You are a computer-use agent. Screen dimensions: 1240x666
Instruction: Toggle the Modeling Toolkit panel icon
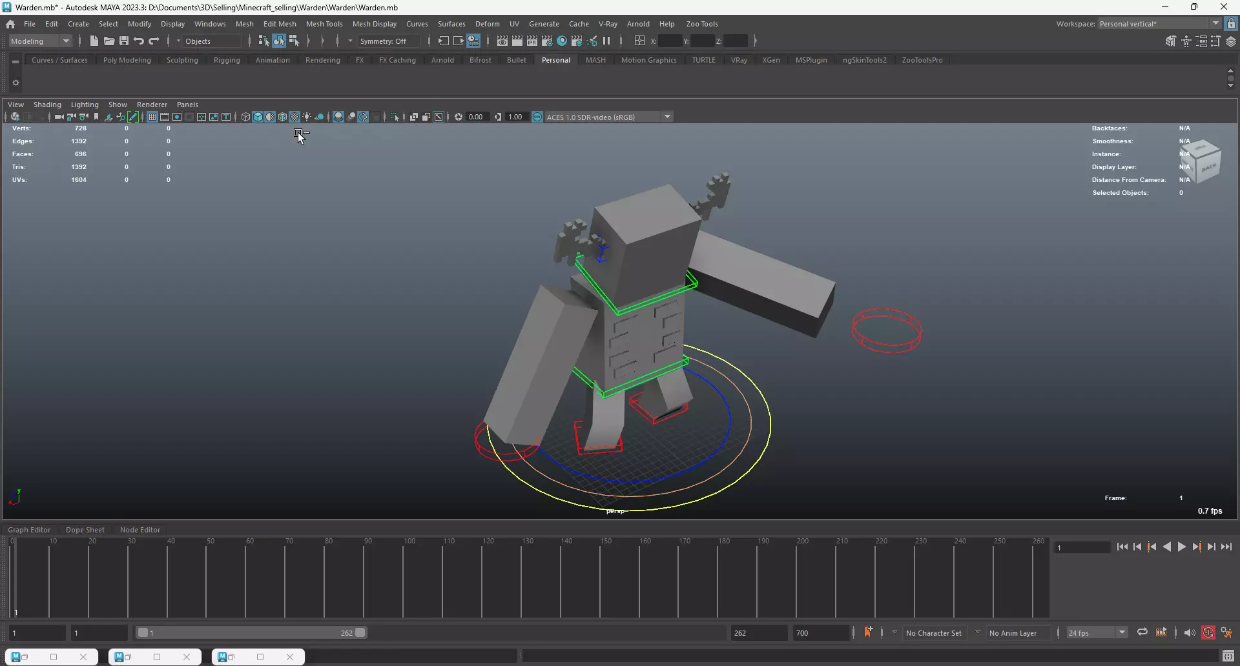1170,41
